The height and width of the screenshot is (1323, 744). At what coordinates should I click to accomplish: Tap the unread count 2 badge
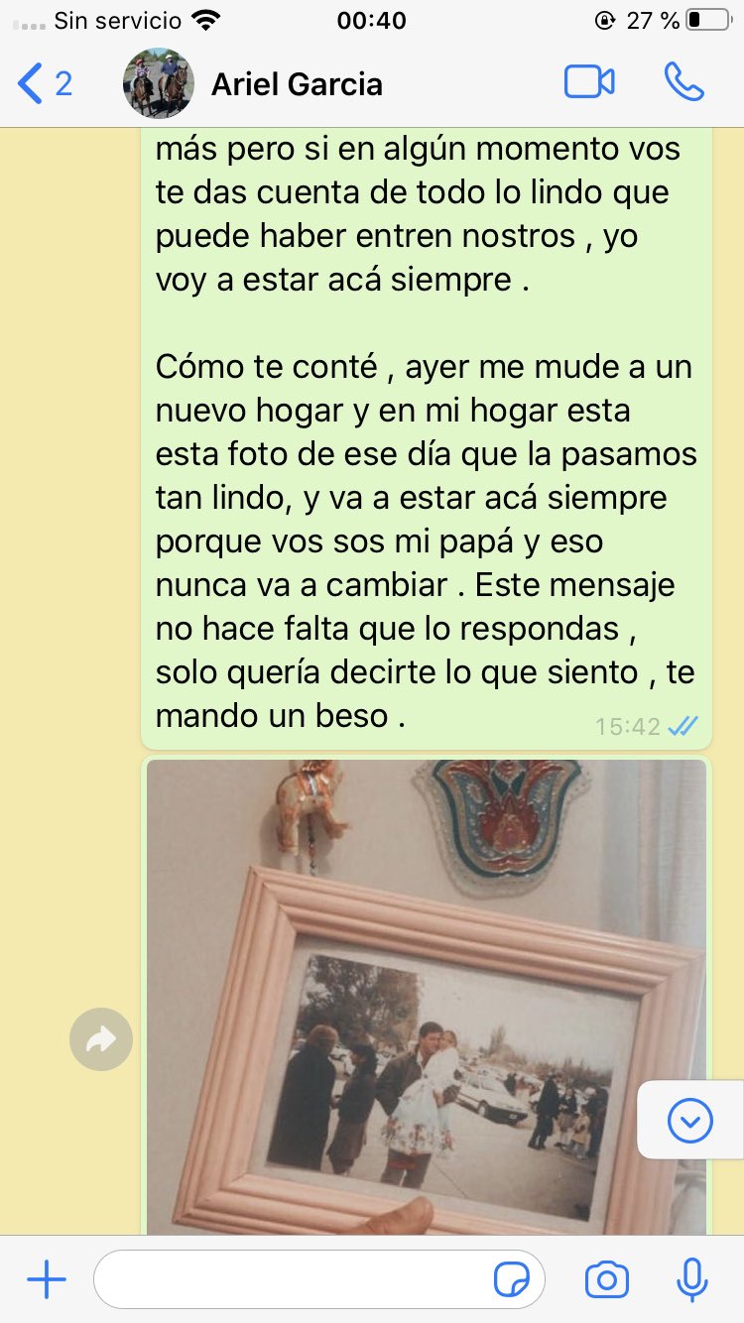pos(63,83)
